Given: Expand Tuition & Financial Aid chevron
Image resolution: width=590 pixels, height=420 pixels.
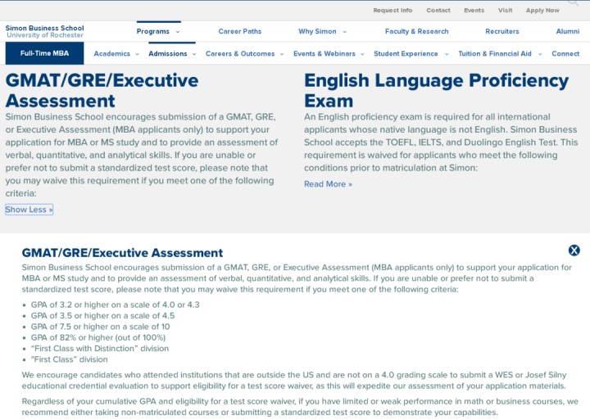Looking at the screenshot, I should click(540, 54).
